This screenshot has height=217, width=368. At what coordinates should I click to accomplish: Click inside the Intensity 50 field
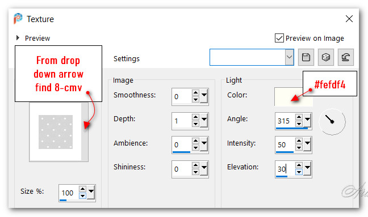[x=285, y=144]
